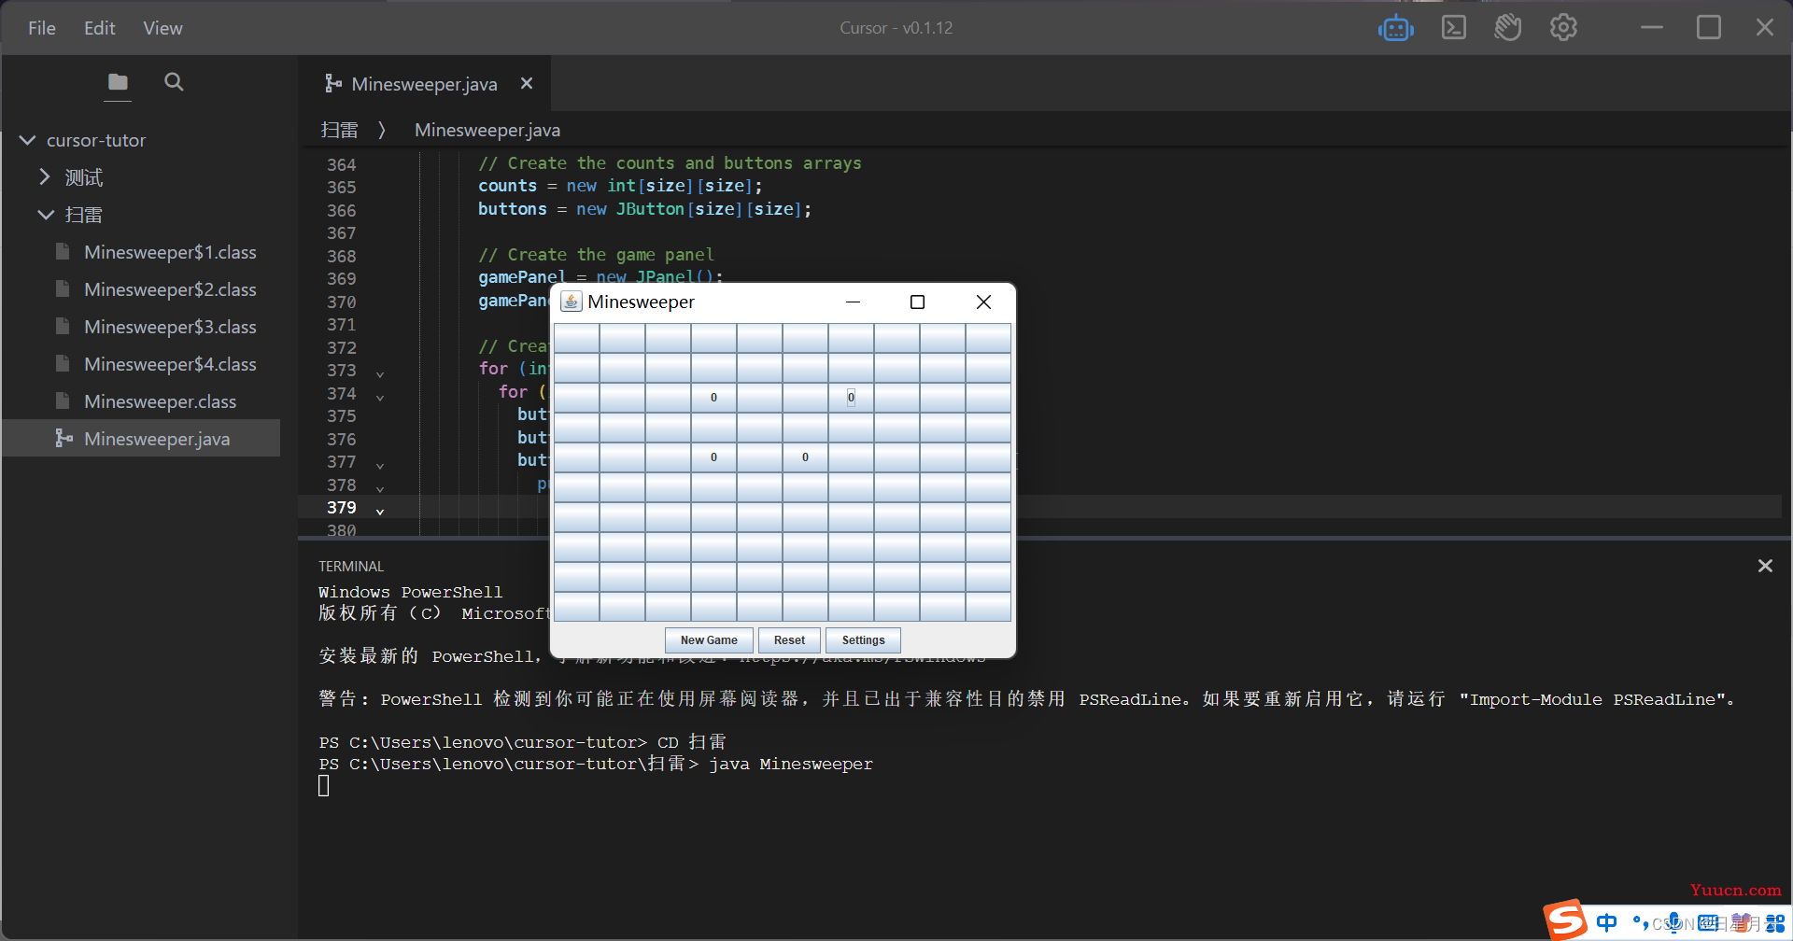Open the Edit menu
The image size is (1793, 941).
tap(99, 28)
